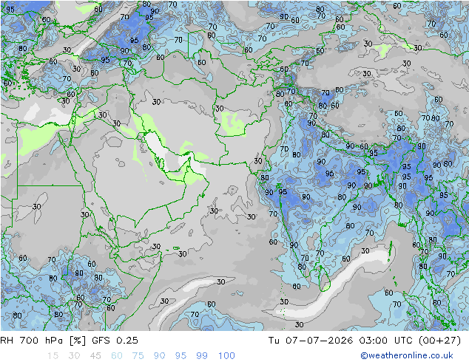469x362 pixels.
Task: Click the 100 value in the legend scale
Action: (226, 356)
